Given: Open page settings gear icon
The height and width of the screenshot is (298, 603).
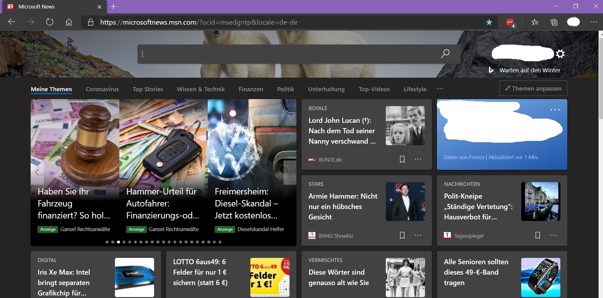Looking at the screenshot, I should pos(560,54).
